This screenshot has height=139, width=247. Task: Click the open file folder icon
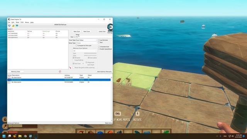tap(13, 26)
